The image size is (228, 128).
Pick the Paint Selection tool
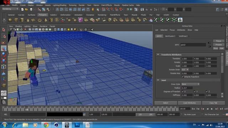point(4,42)
